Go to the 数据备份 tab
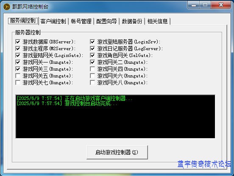Screen dimensions: 234x176 point(132,21)
